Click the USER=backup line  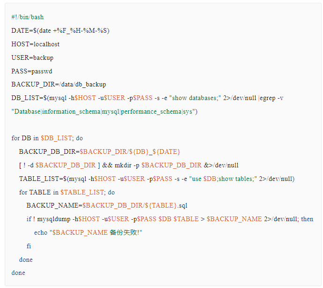click(x=32, y=58)
